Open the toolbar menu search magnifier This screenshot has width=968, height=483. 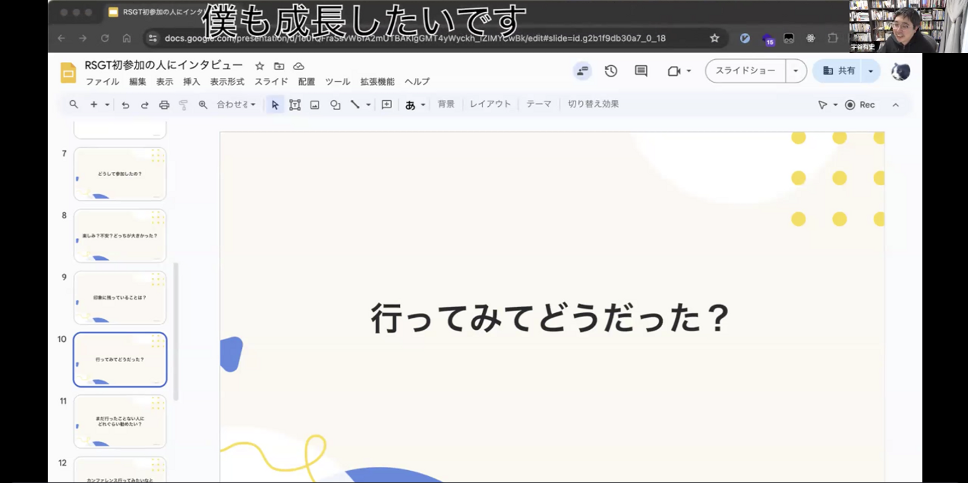click(x=74, y=105)
